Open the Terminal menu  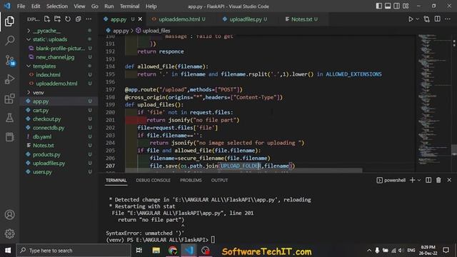click(x=129, y=6)
